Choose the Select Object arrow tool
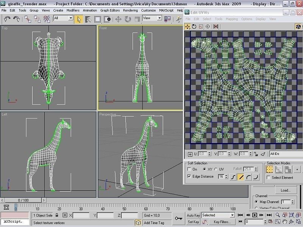Screen dimensions: 303x227 click(79, 19)
